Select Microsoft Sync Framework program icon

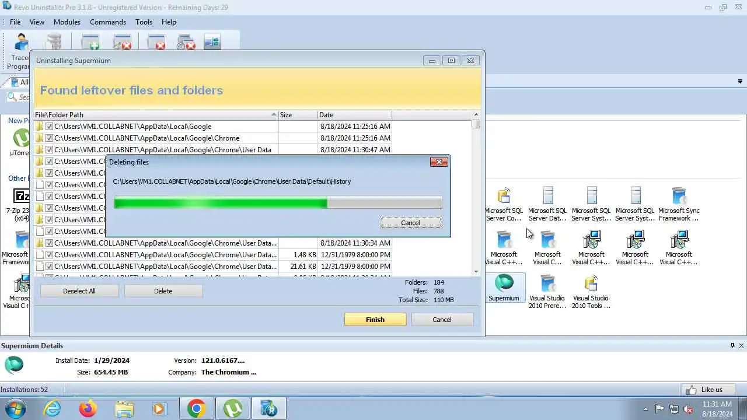click(679, 204)
